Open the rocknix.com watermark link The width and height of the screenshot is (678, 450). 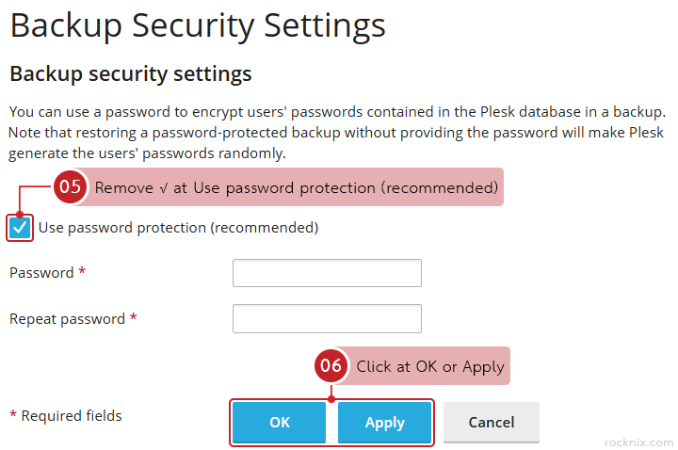(x=638, y=442)
